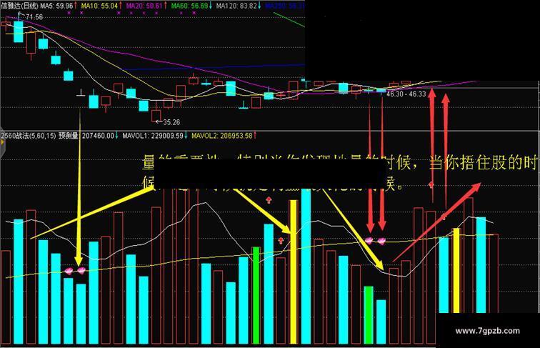Click the MA60: 56.69 indicator label
This screenshot has width=540, height=348.
(189, 6)
